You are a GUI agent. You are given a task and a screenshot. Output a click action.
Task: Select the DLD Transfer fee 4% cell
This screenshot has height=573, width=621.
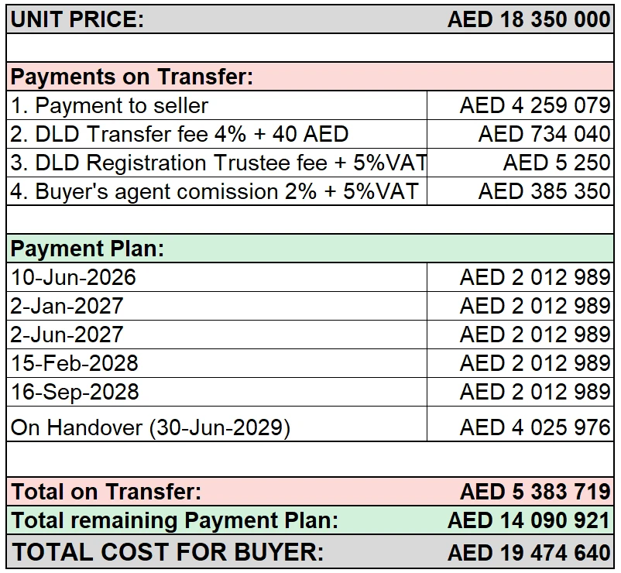pyautogui.click(x=217, y=134)
